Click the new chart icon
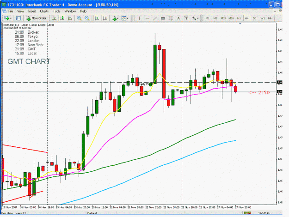 (7, 18)
